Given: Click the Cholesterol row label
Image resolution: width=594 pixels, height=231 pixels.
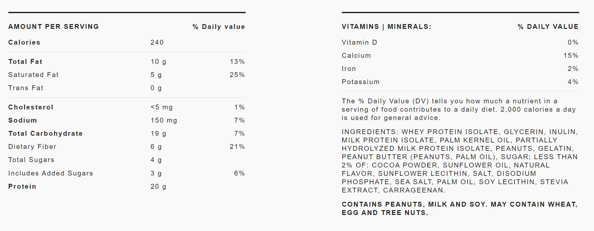Looking at the screenshot, I should (x=31, y=107).
